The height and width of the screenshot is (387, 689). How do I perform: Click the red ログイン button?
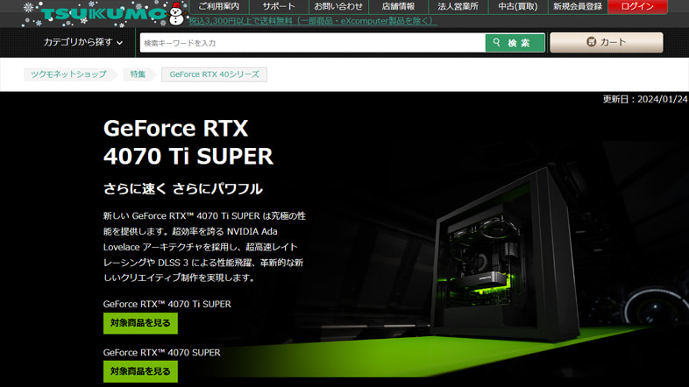tap(637, 7)
